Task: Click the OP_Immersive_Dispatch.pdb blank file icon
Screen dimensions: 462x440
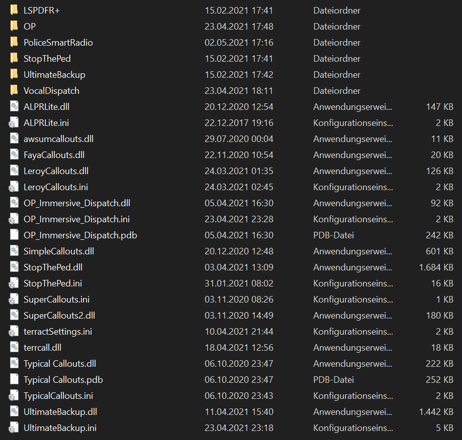Action: (x=14, y=235)
